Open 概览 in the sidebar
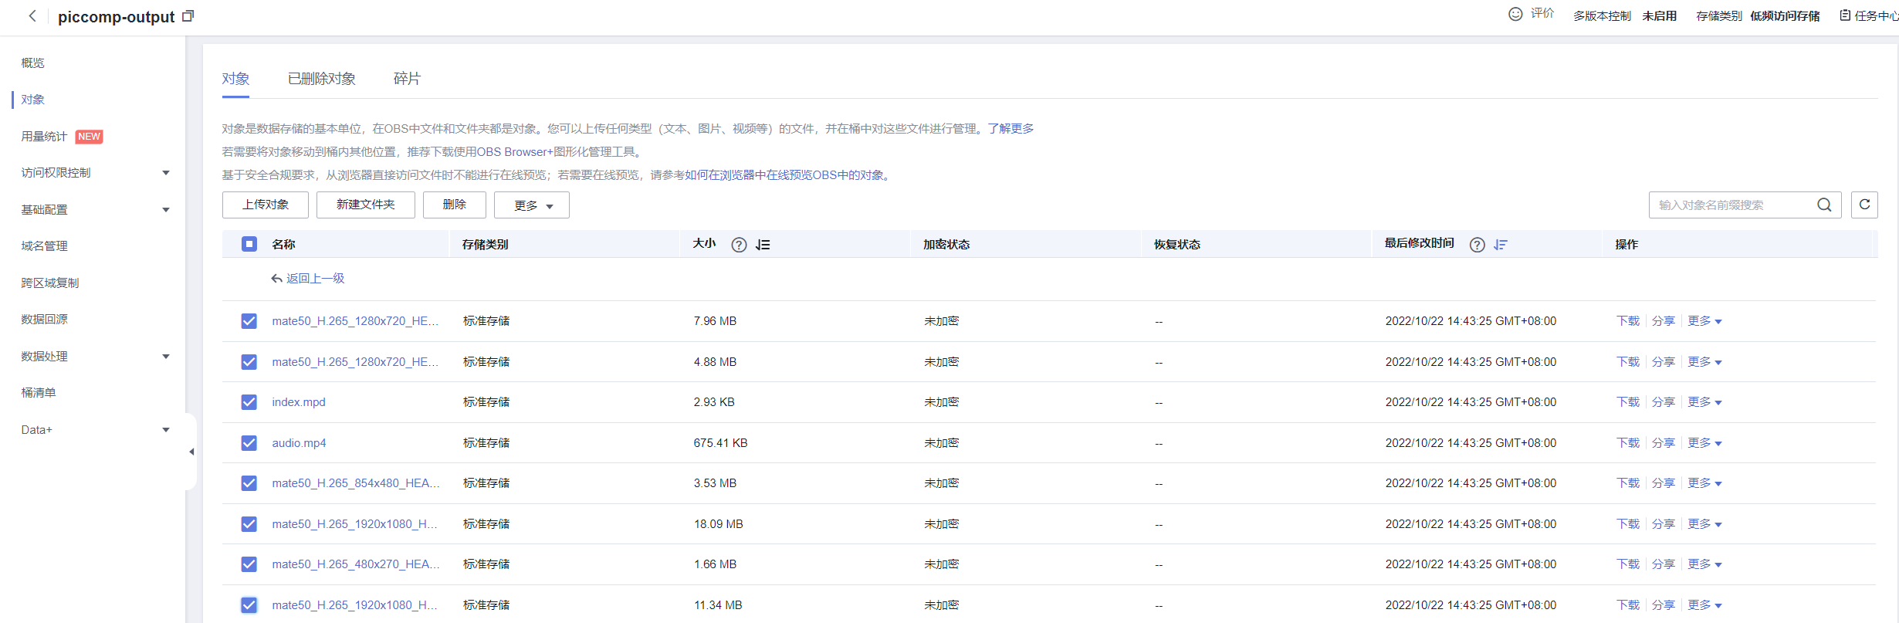Image resolution: width=1899 pixels, height=623 pixels. [x=33, y=63]
